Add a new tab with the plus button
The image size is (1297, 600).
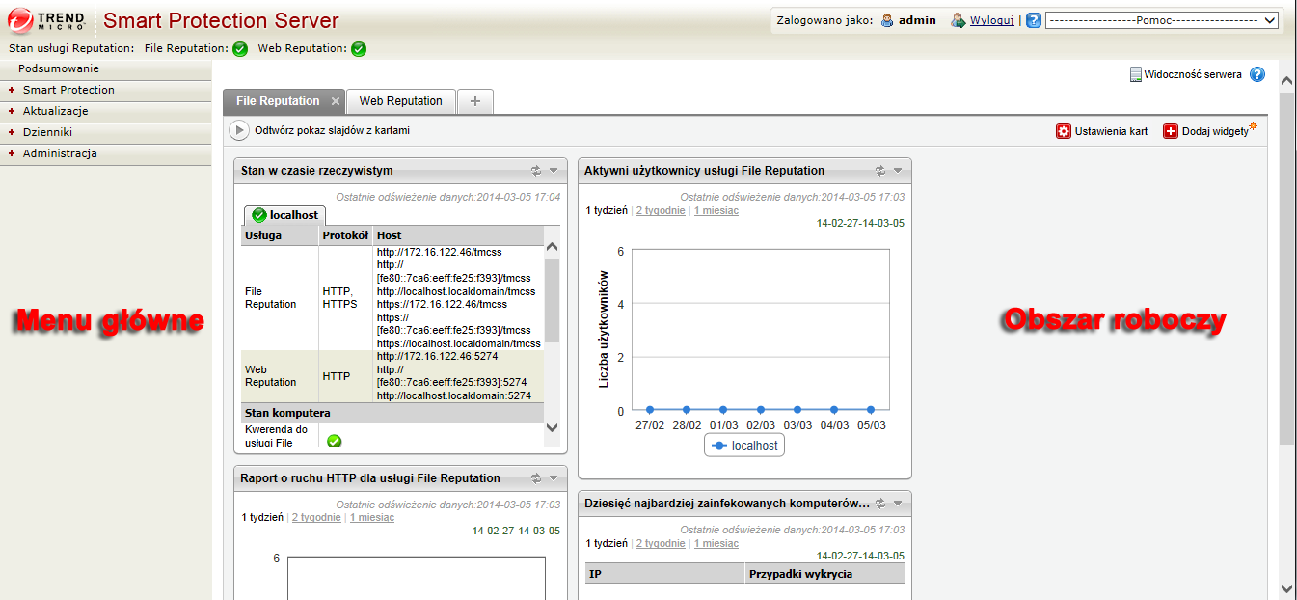click(x=475, y=101)
